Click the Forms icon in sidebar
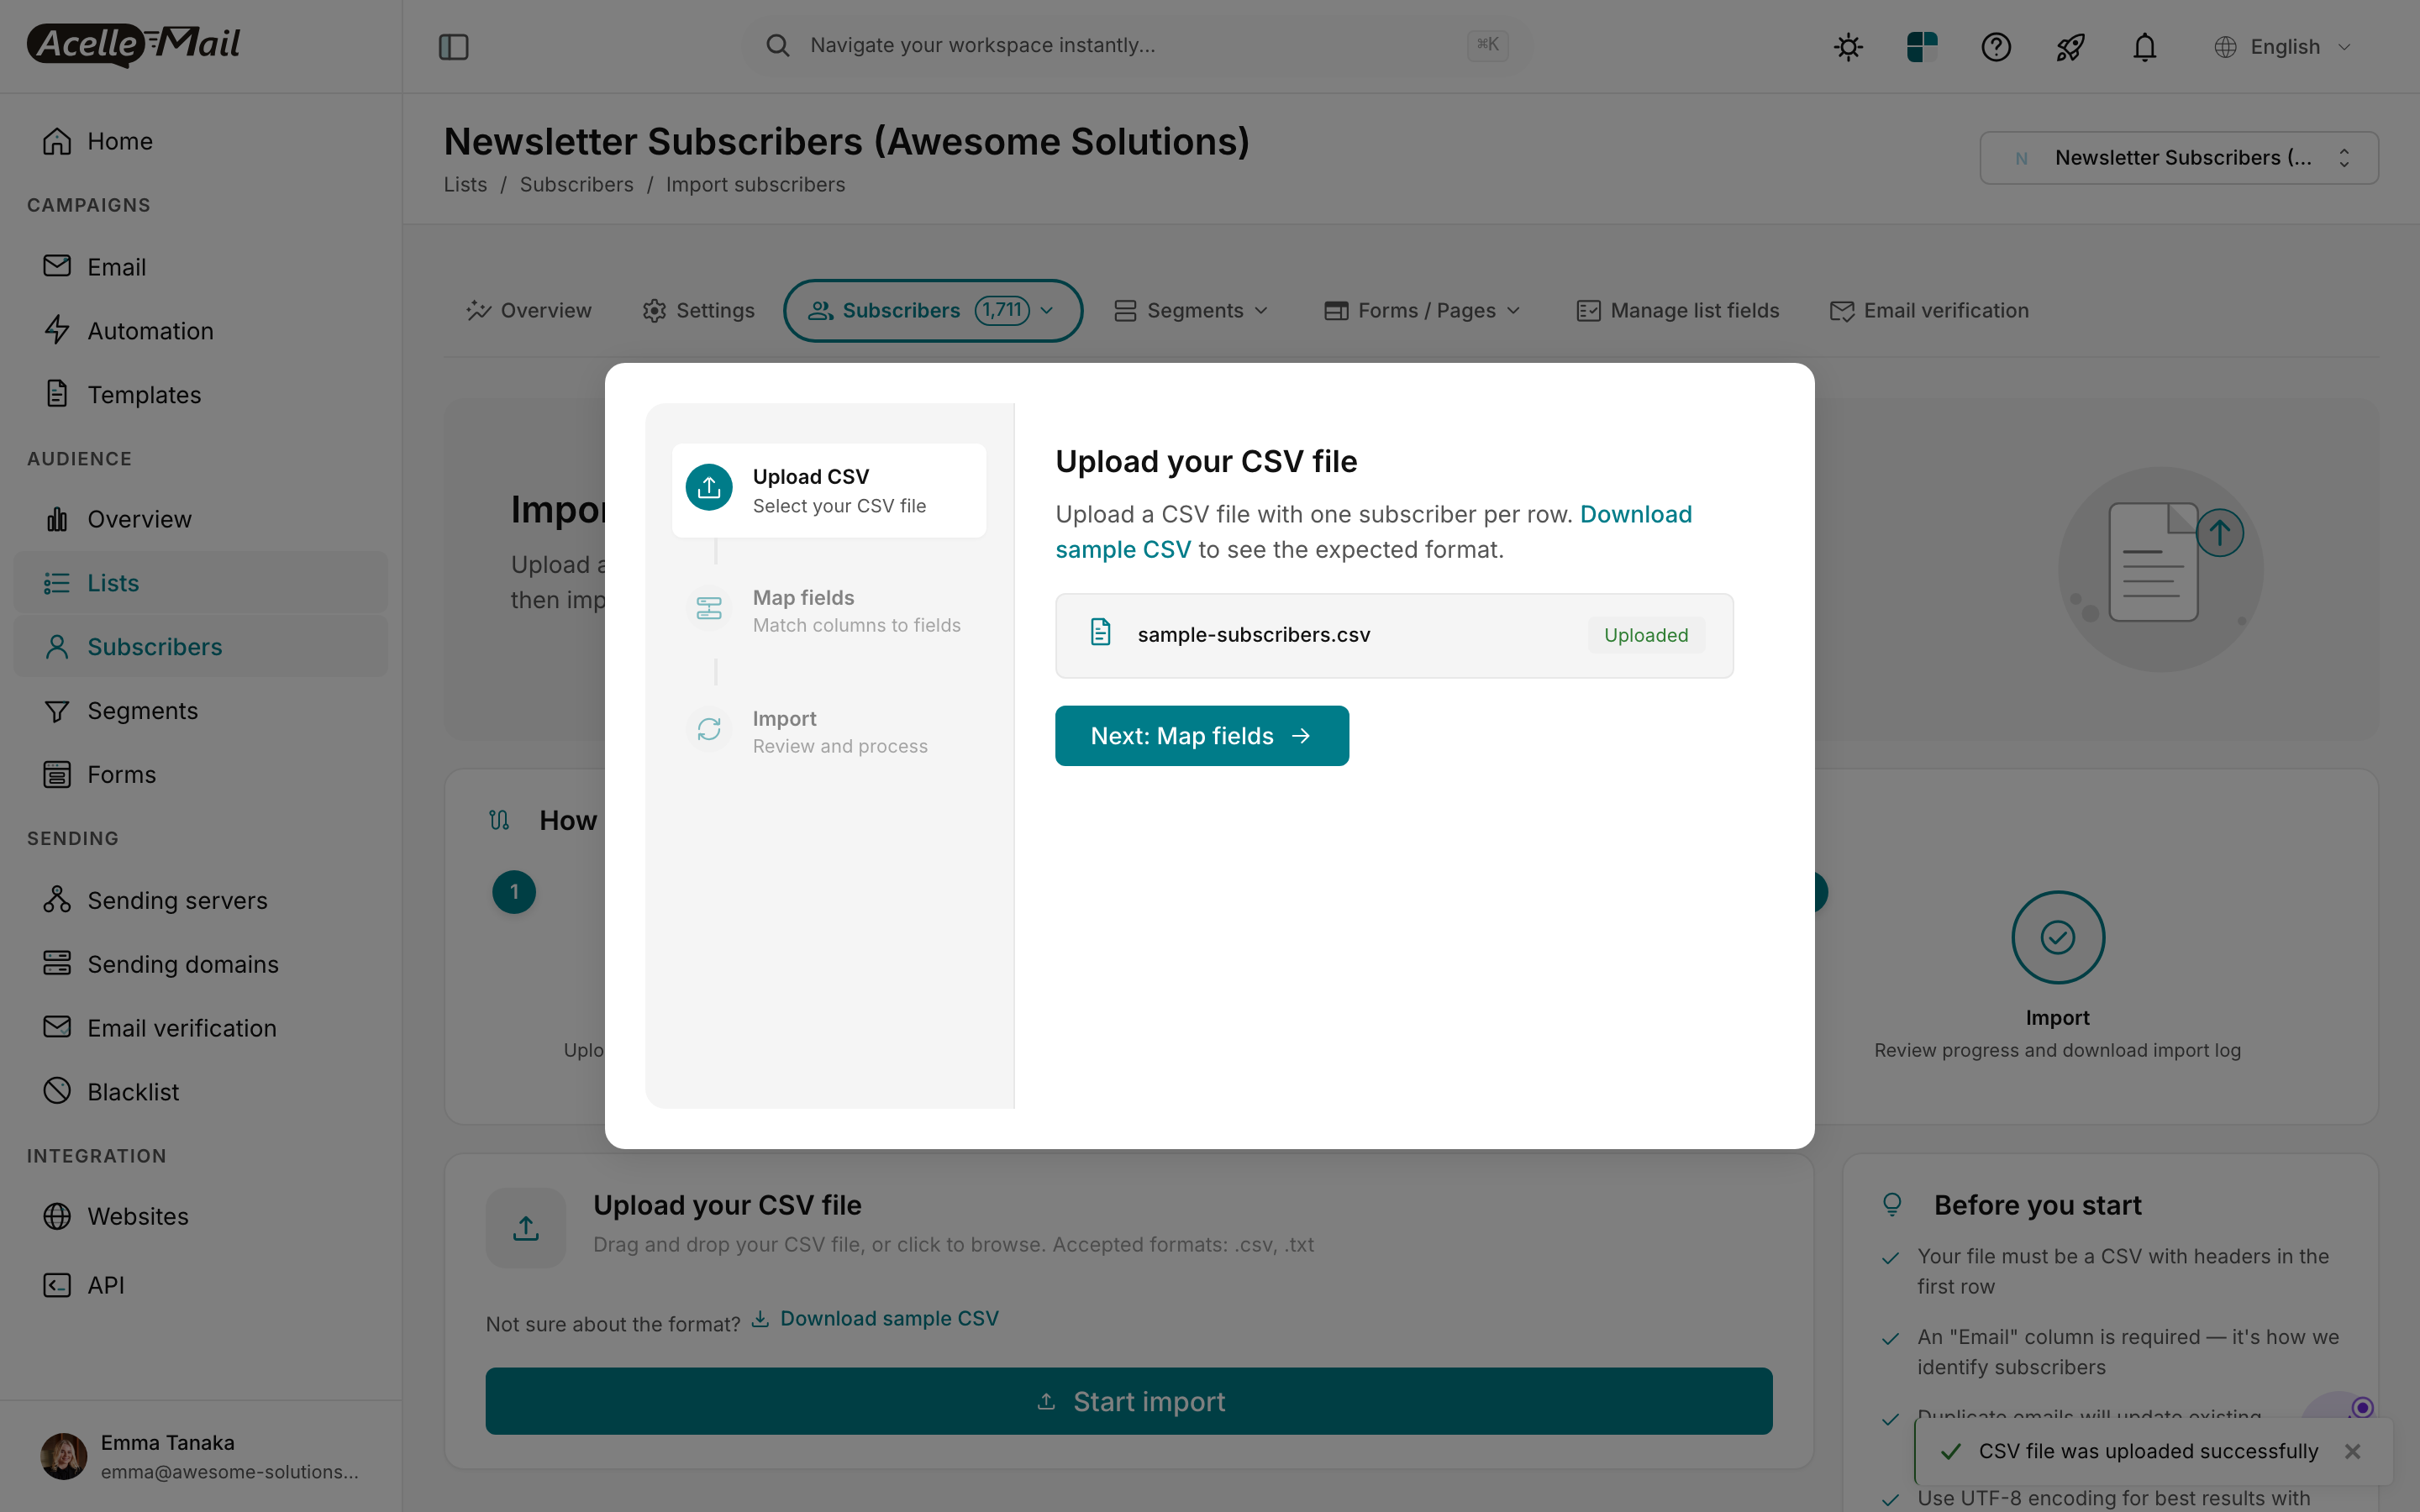Screen dimensions: 2420x1512 [57, 775]
